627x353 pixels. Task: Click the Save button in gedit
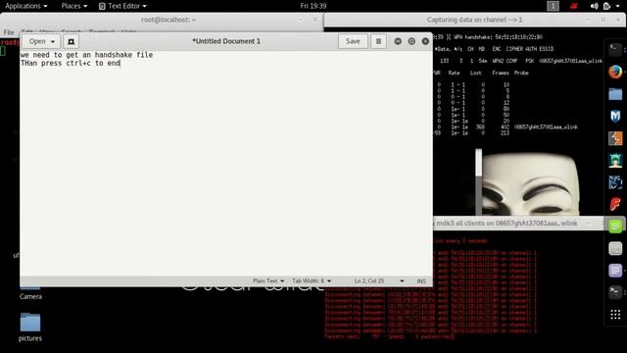click(x=353, y=41)
